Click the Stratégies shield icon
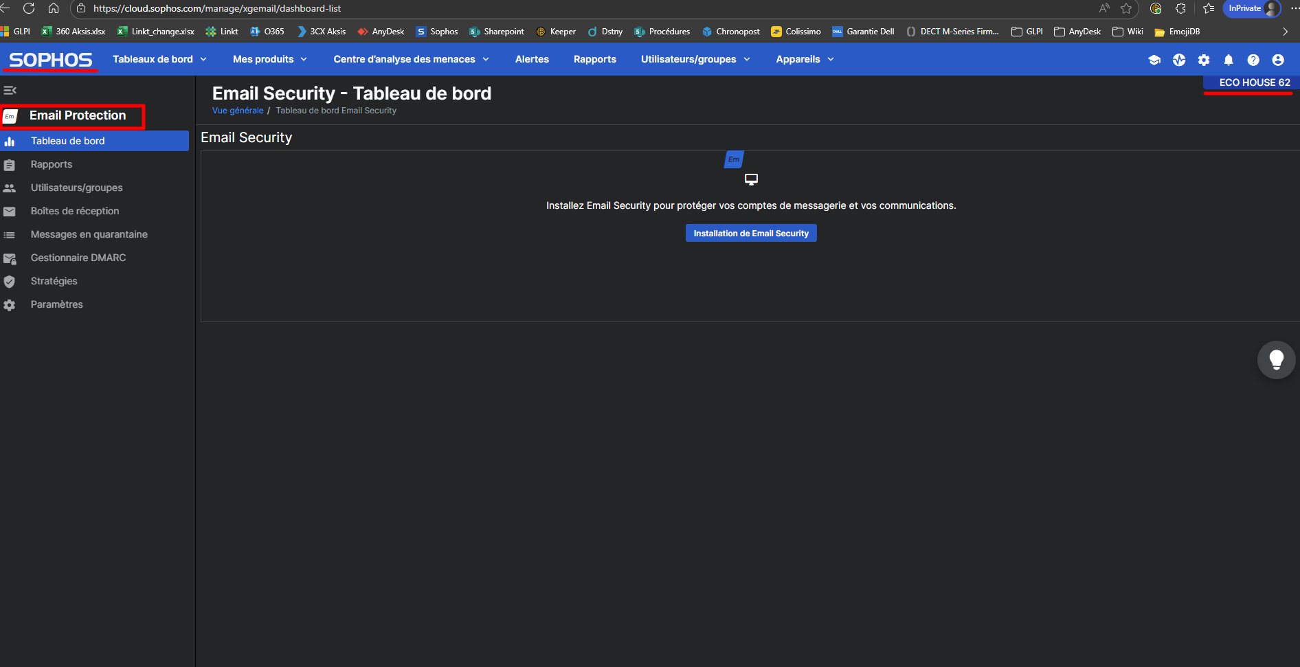Screen dimensions: 1300x667 pyautogui.click(x=10, y=282)
